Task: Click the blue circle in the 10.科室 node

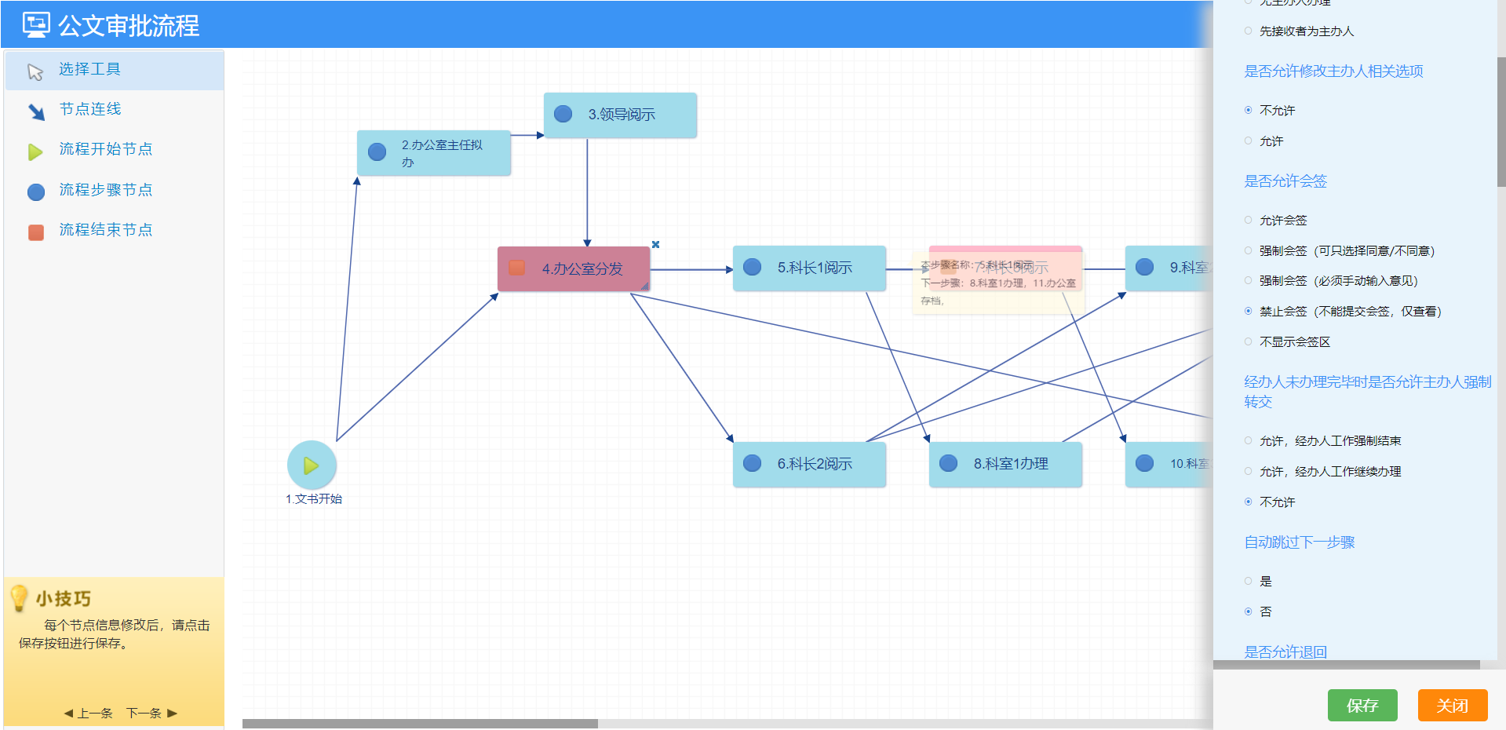Action: pos(1144,463)
